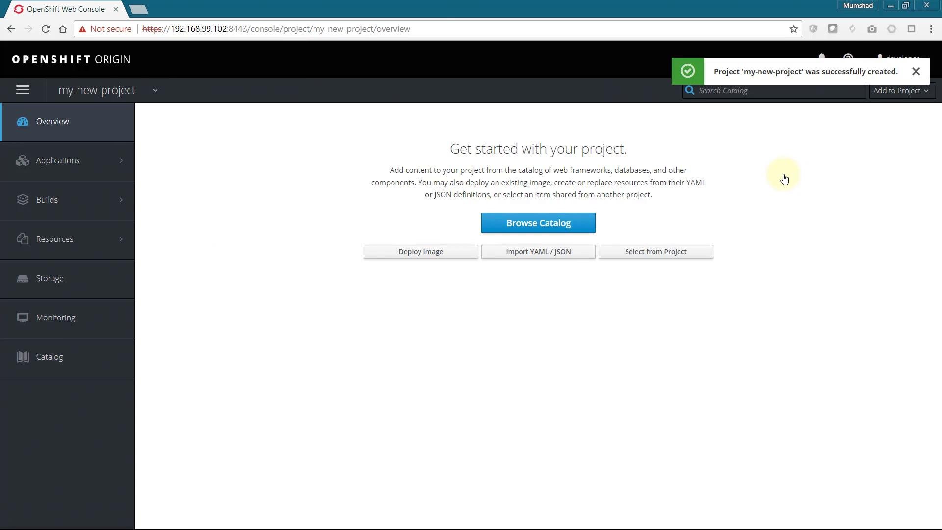Close the OpenShift Web Console tab
The height and width of the screenshot is (530, 942).
116,9
